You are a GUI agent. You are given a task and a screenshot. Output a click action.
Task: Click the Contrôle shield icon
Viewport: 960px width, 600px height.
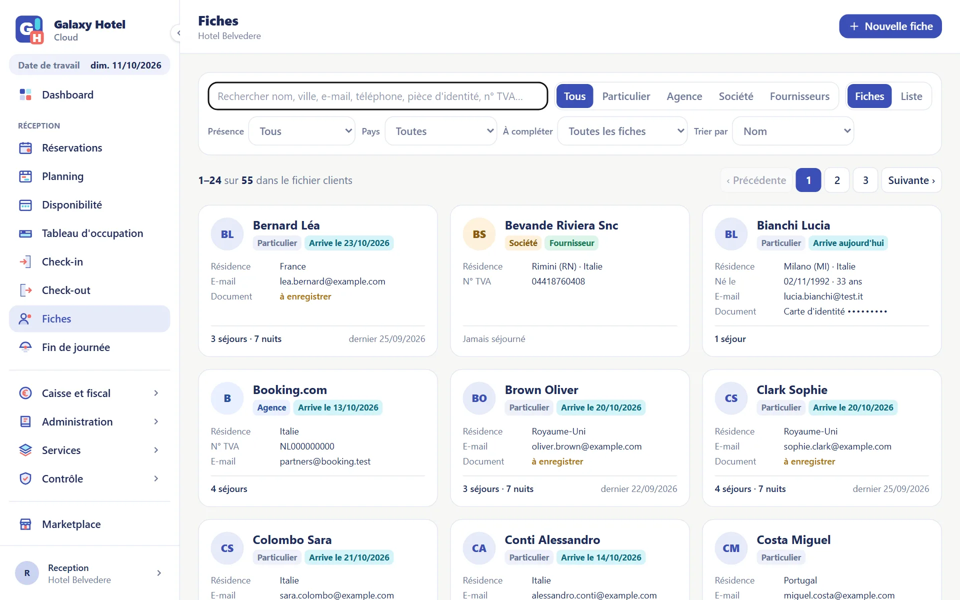tap(25, 479)
